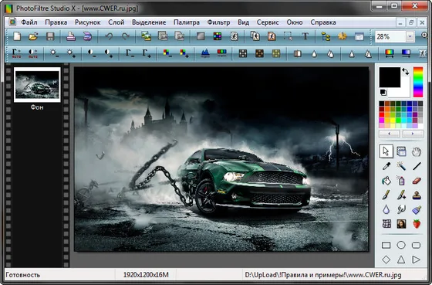Open the Файл menu
The width and height of the screenshot is (432, 285).
pyautogui.click(x=29, y=22)
